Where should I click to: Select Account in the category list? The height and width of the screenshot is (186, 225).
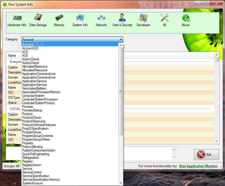pyautogui.click(x=70, y=45)
